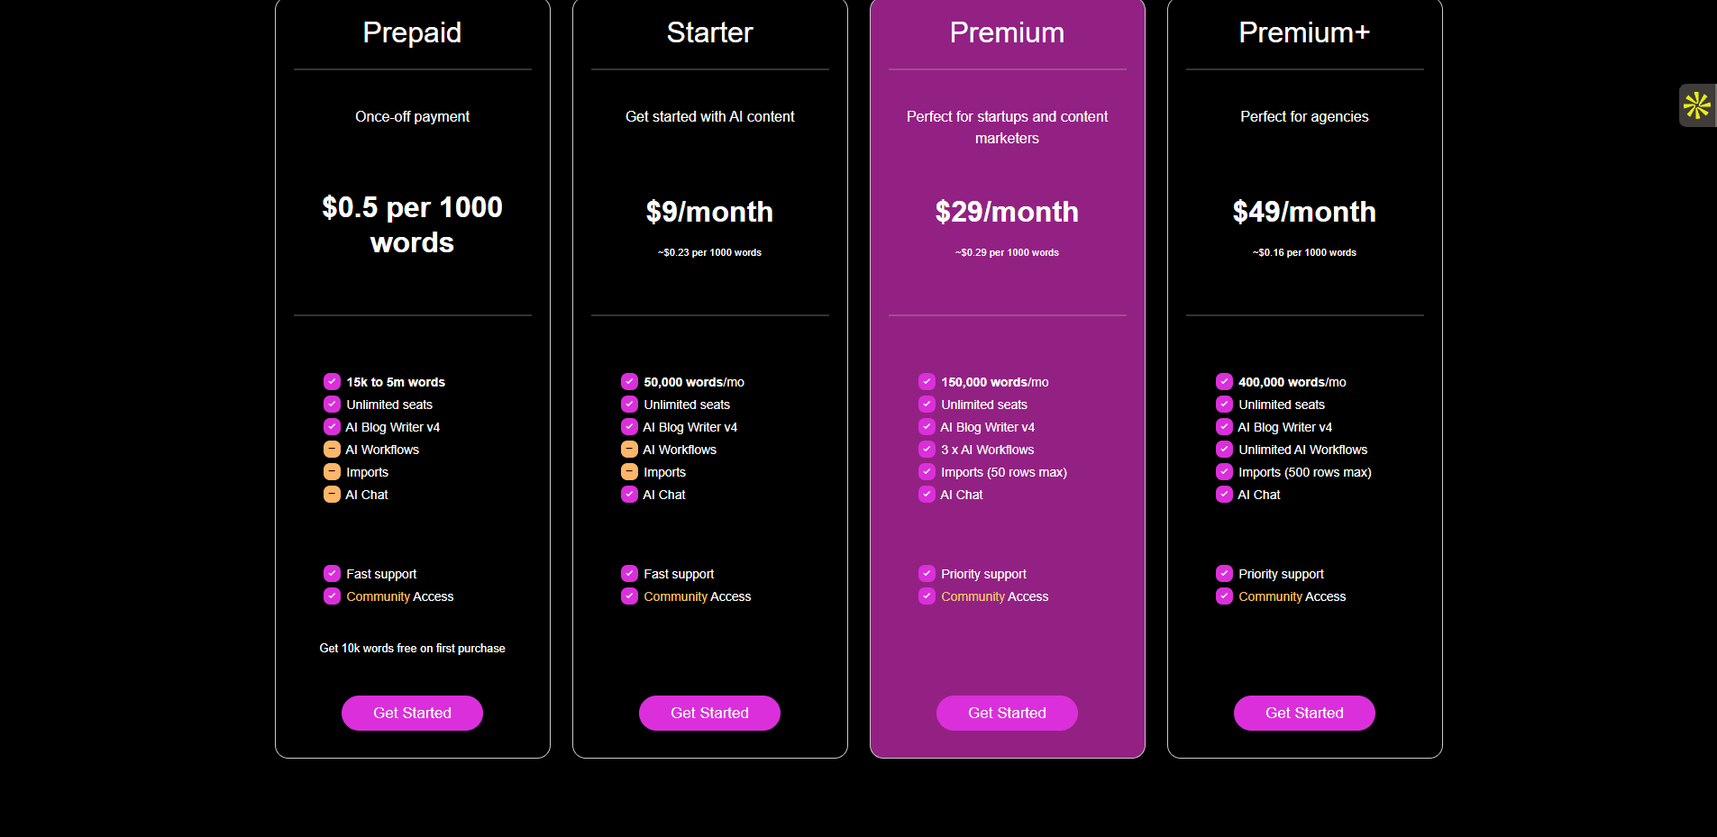This screenshot has width=1717, height=837.
Task: Click the checkmark icon beside Unlimited AI Workflows
Action: pyautogui.click(x=1224, y=450)
